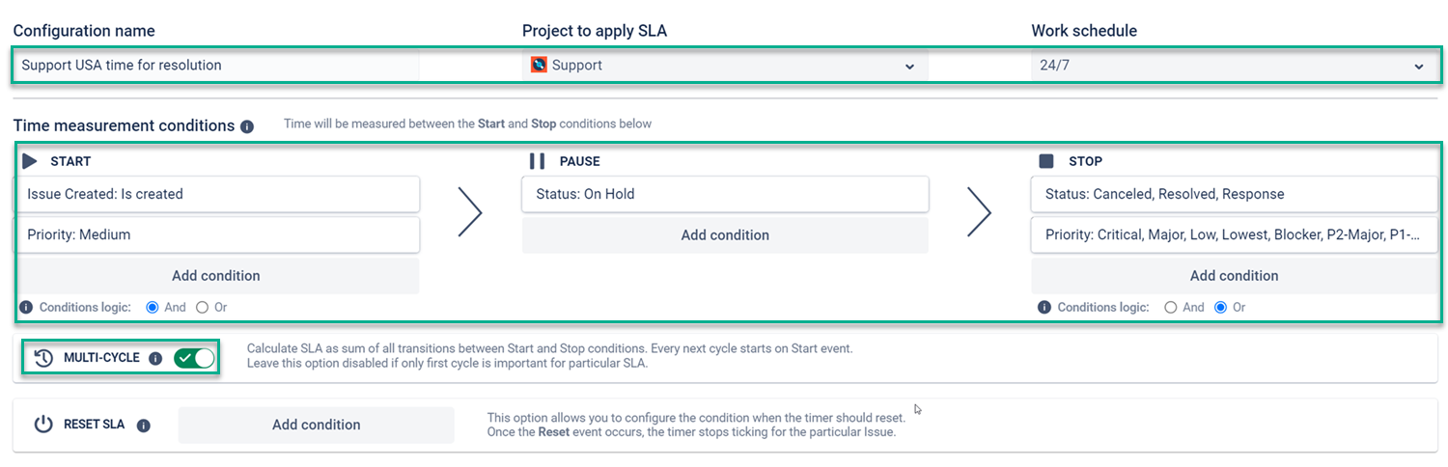This screenshot has width=1448, height=467.
Task: Open Priority: Medium start condition
Action: pyautogui.click(x=216, y=234)
